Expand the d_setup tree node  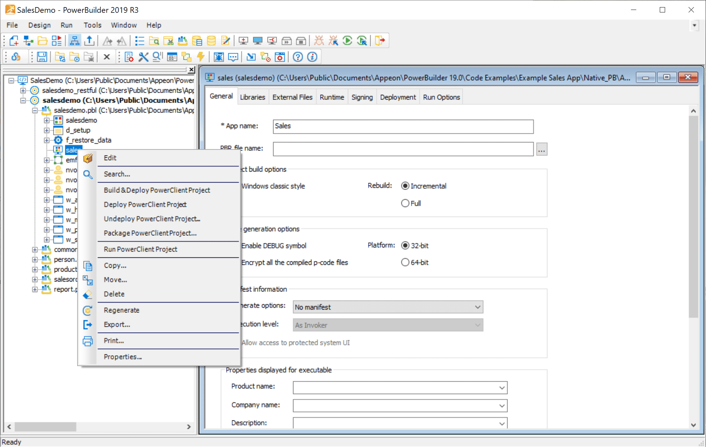[47, 130]
